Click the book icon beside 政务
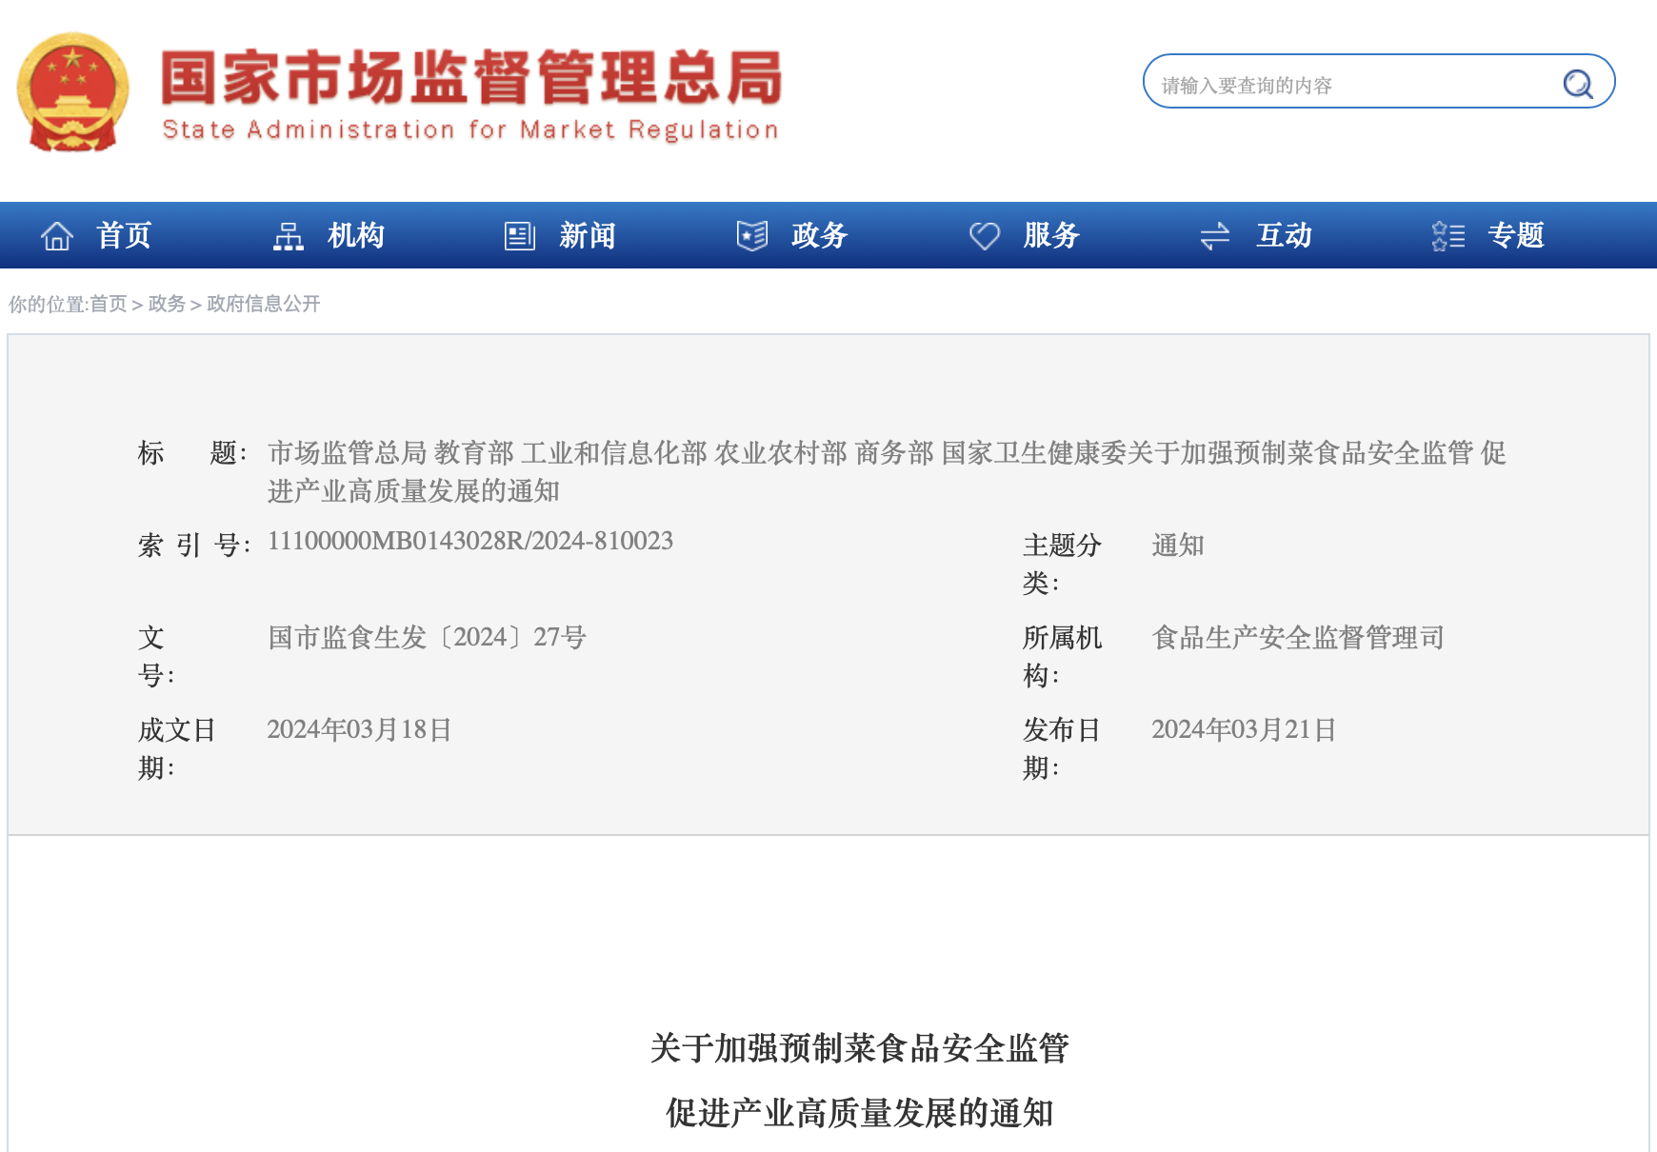 [x=752, y=235]
